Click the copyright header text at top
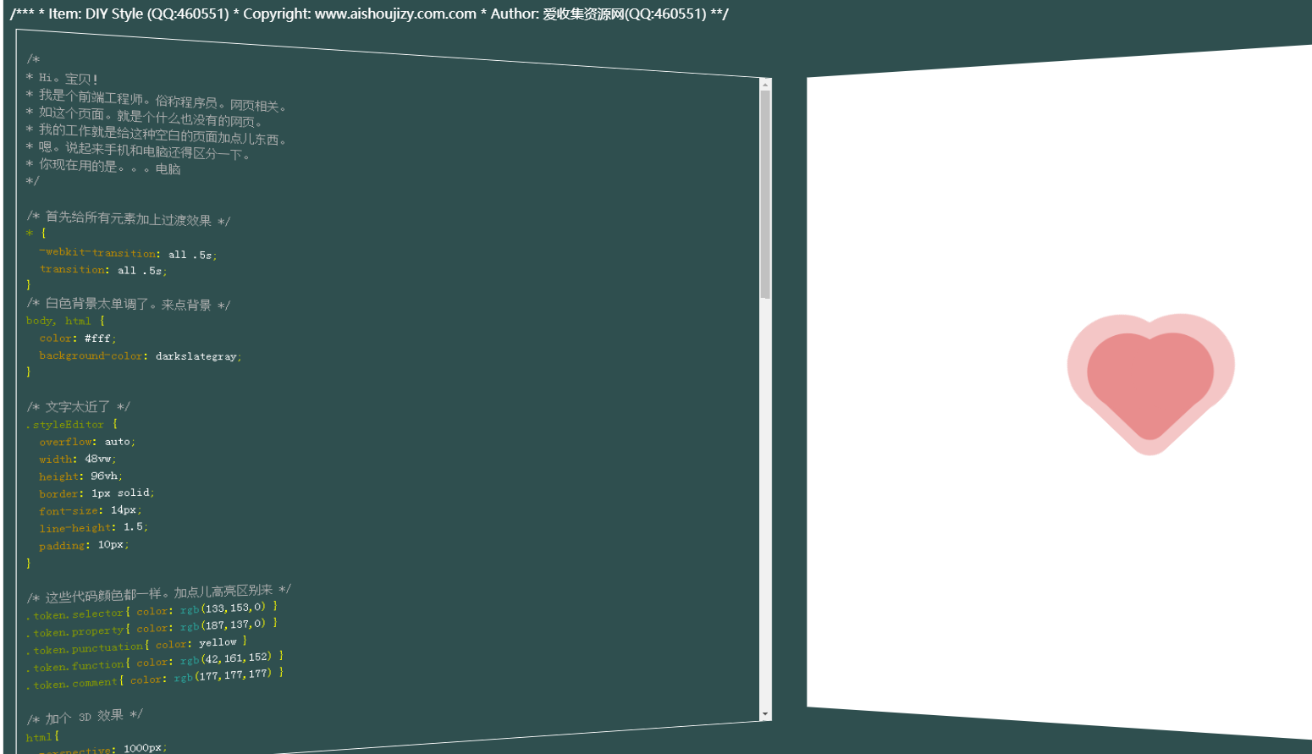The image size is (1312, 754). click(369, 14)
